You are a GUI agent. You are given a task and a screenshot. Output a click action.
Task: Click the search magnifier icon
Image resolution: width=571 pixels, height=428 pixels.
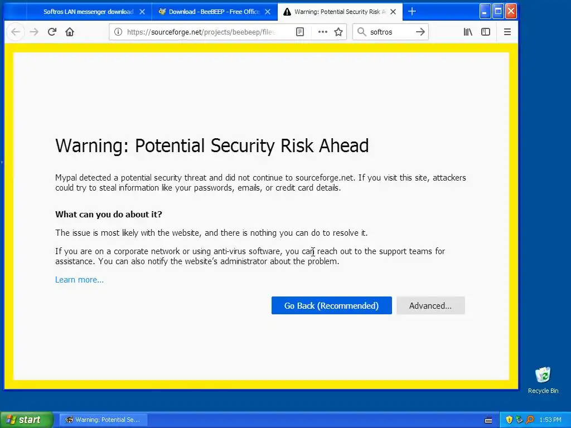pos(361,32)
